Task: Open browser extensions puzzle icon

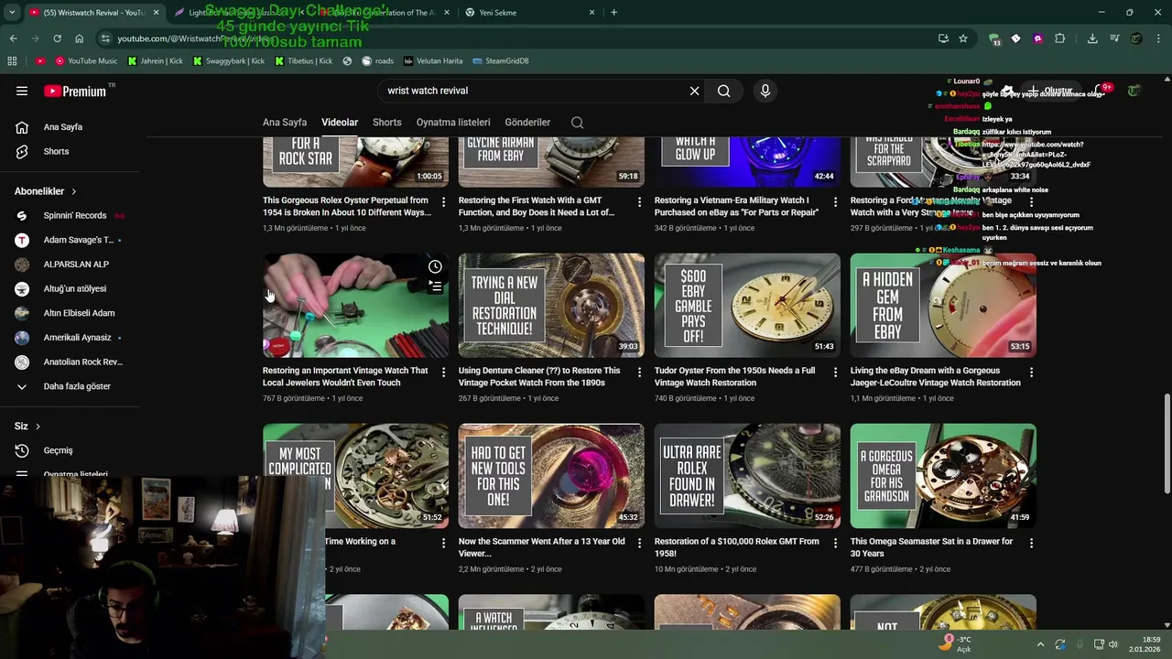Action: 1059,38
